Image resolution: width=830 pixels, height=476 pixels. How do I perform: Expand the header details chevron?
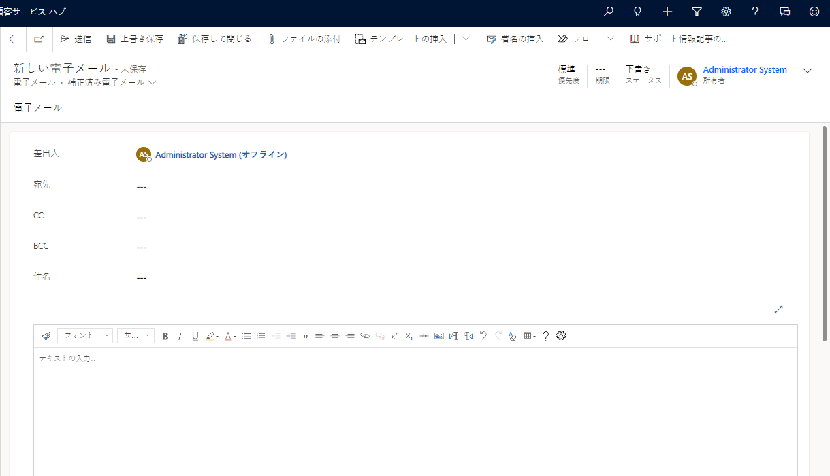click(808, 70)
